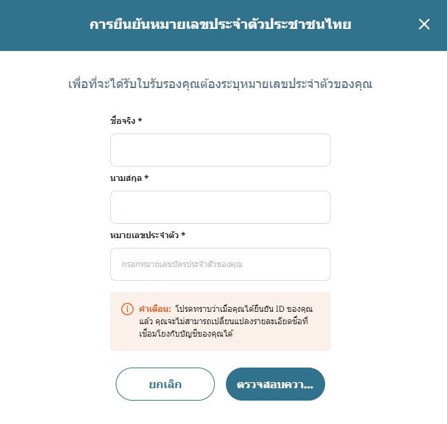
Task: Click the warning message line เชื่อมโยงกับบัญชีของคุณได้
Action: 186,333
